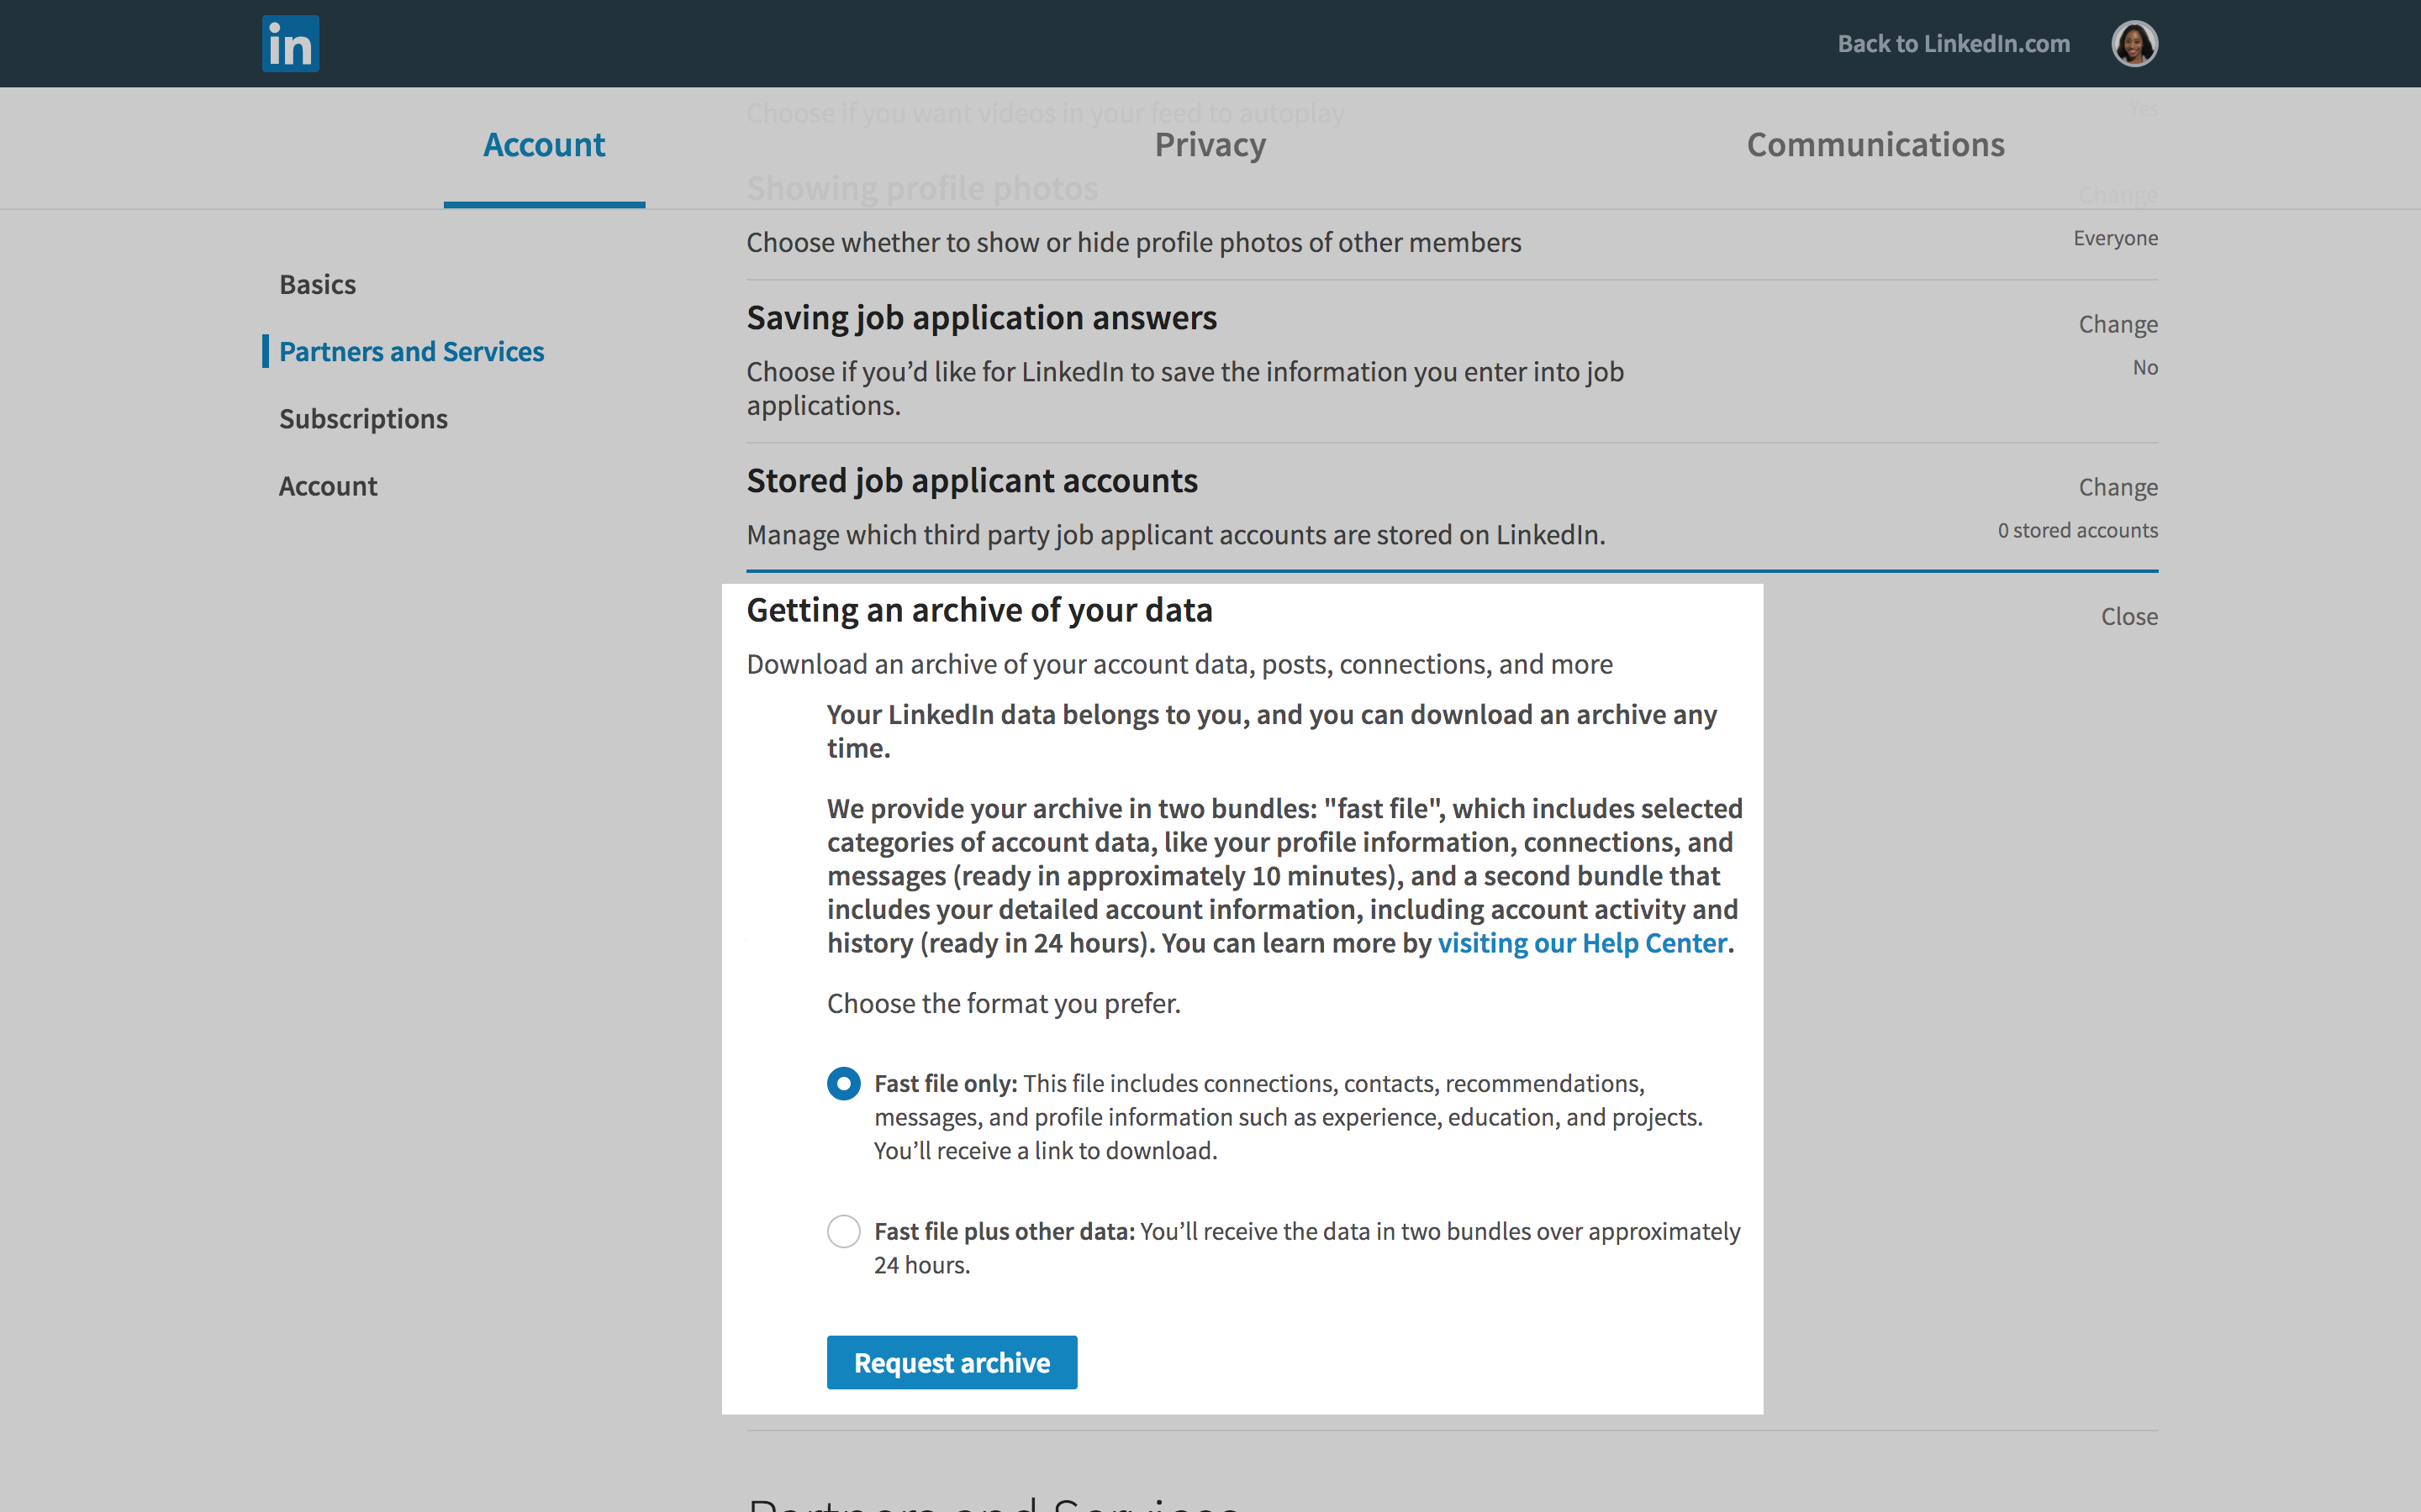Click the 0 stored accounts value
Image resolution: width=2421 pixels, height=1512 pixels.
[2078, 531]
